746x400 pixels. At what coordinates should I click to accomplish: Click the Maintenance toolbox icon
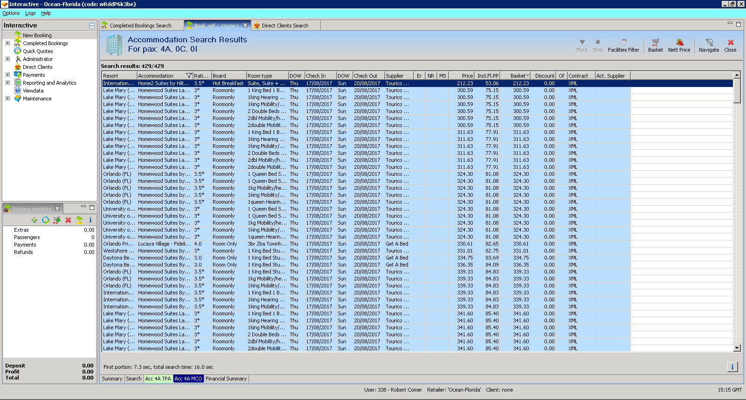coord(18,99)
